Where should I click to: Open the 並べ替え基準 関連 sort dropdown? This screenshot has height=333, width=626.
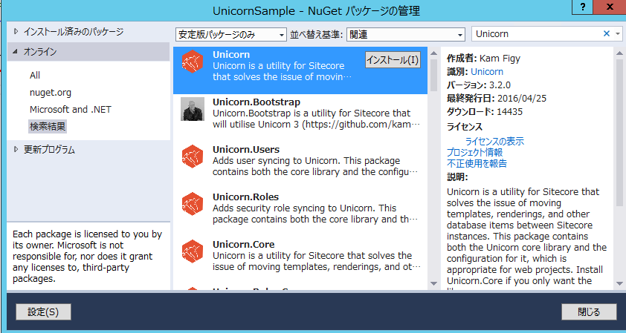tap(406, 35)
